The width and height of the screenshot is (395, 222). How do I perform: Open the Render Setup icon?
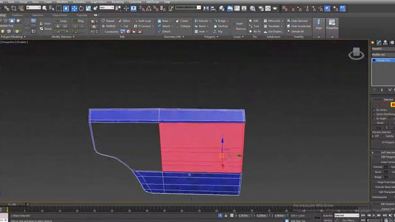[260, 9]
